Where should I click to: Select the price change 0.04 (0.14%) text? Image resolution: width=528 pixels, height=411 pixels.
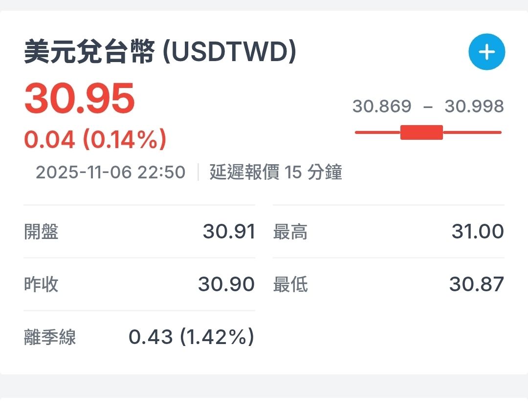click(95, 140)
